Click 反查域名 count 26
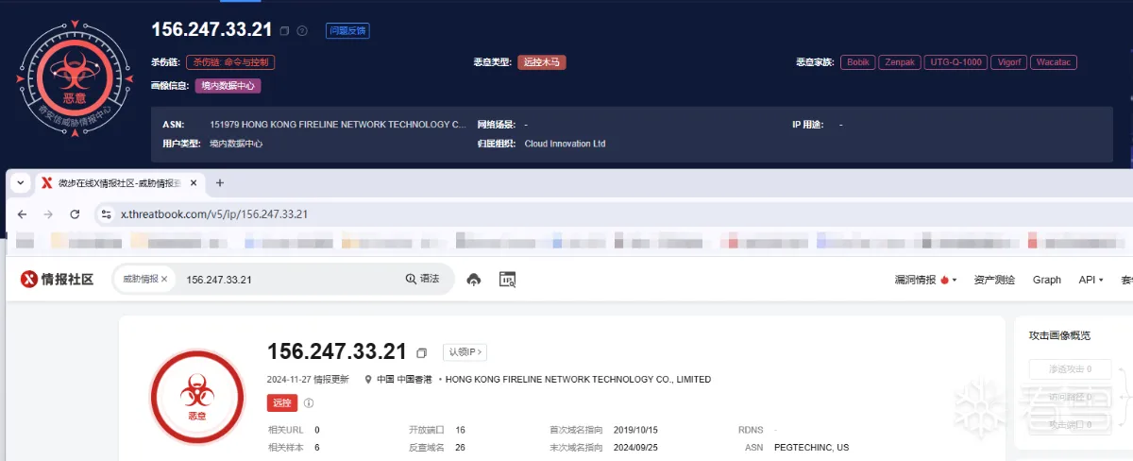The width and height of the screenshot is (1133, 461). [x=460, y=447]
